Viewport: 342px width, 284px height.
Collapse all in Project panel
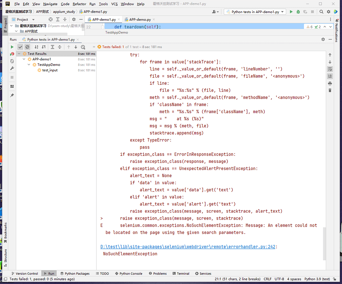tap(65, 19)
